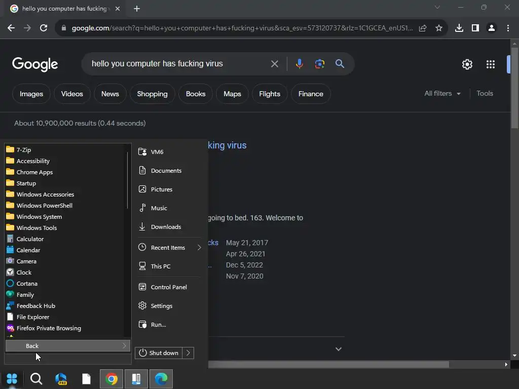Open This PC

coord(170,266)
